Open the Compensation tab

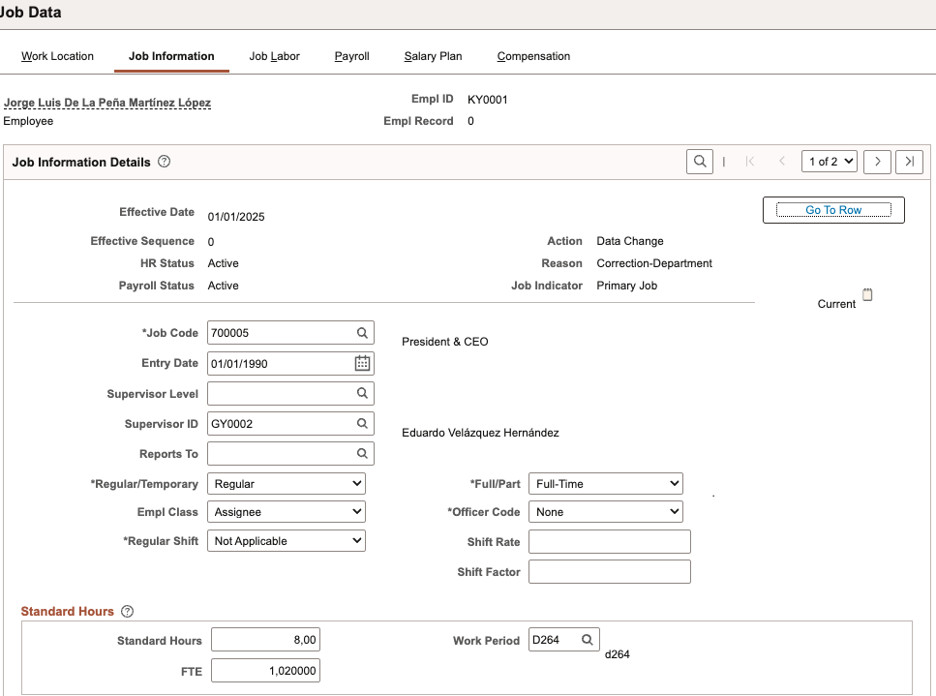click(x=533, y=56)
